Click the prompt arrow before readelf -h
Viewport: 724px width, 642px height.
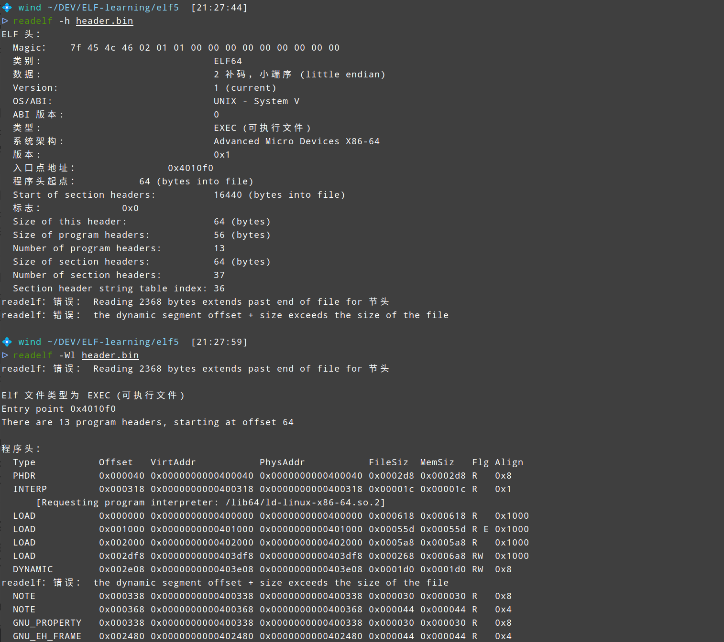tap(5, 21)
